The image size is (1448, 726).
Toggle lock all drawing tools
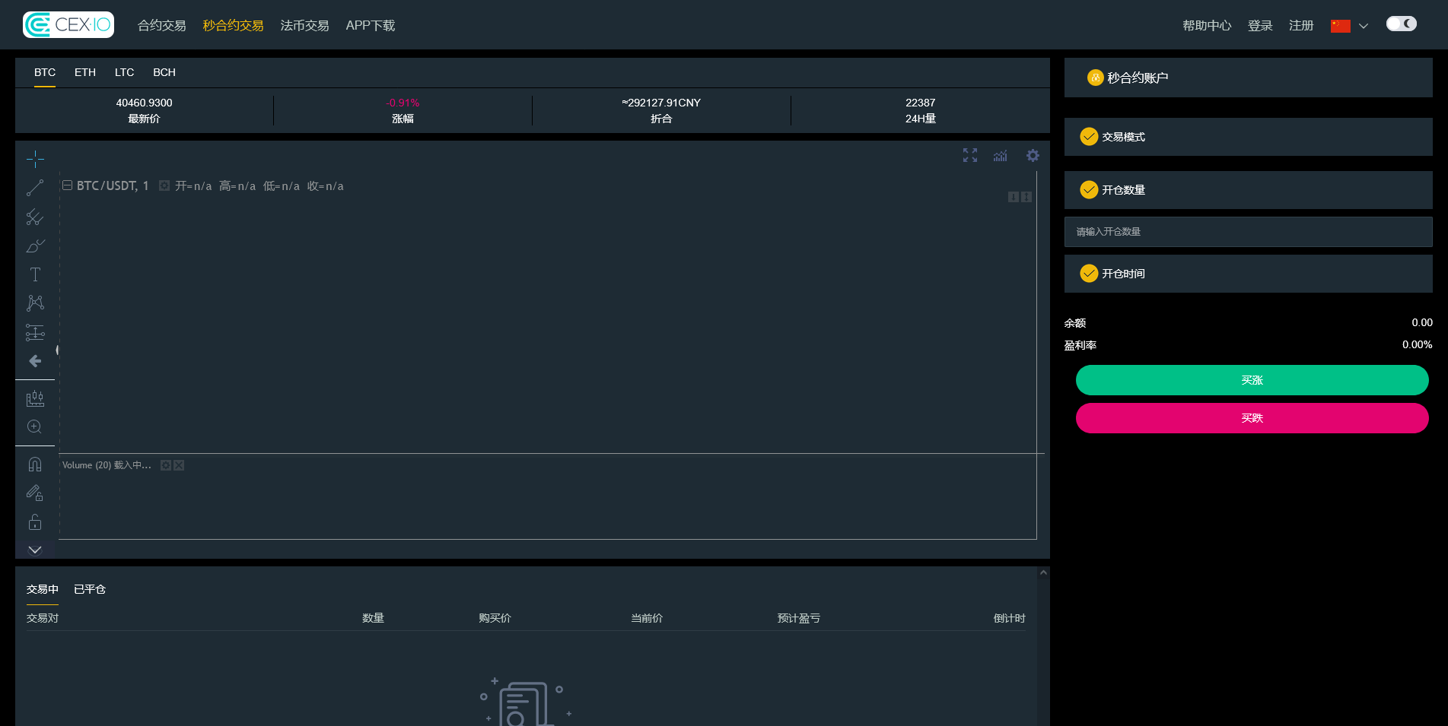click(x=35, y=522)
